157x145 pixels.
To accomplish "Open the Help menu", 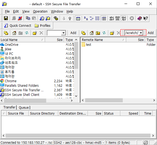I will pos(70,12).
